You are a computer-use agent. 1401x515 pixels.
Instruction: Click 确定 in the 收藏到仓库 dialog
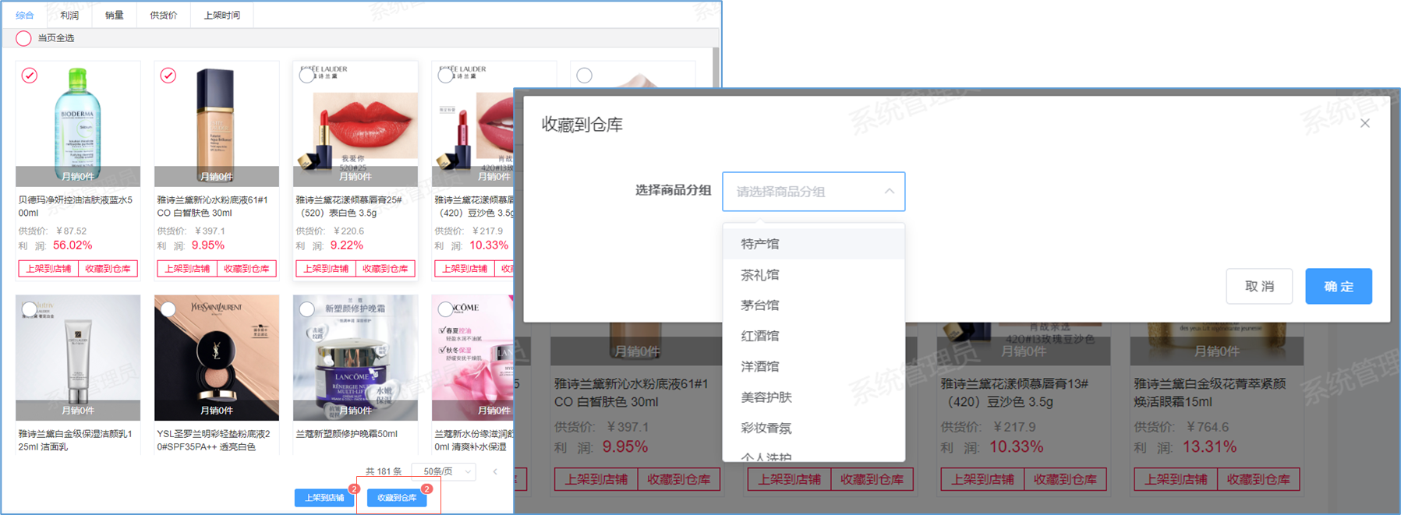point(1339,287)
